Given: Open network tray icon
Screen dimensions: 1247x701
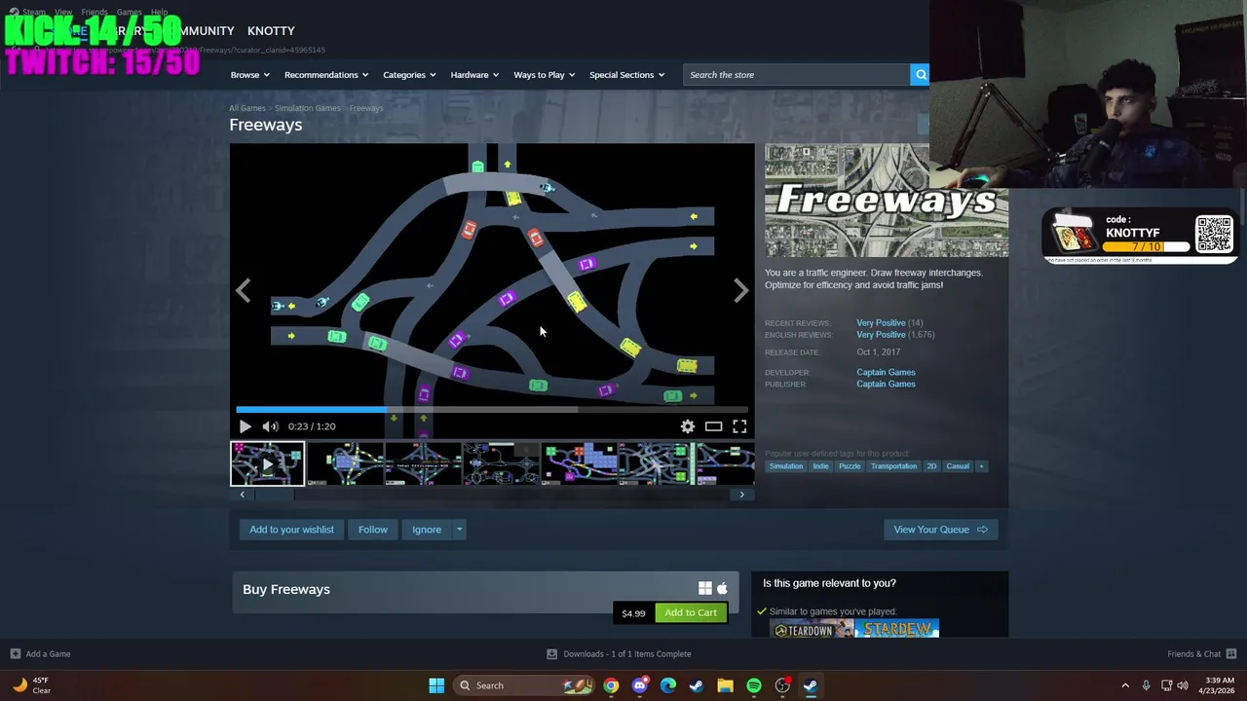Looking at the screenshot, I should click(x=1166, y=685).
